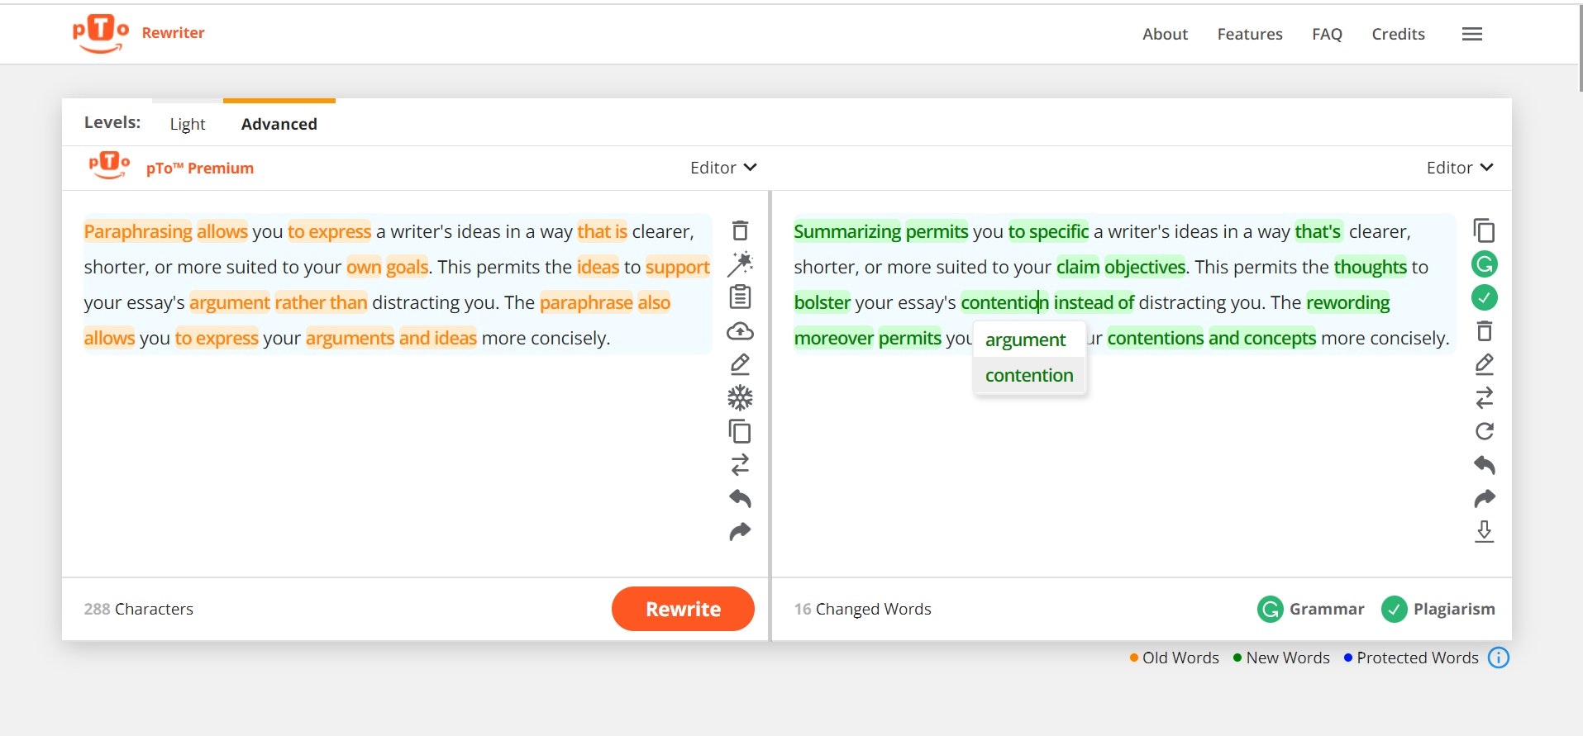Open the Credits page

click(x=1398, y=34)
